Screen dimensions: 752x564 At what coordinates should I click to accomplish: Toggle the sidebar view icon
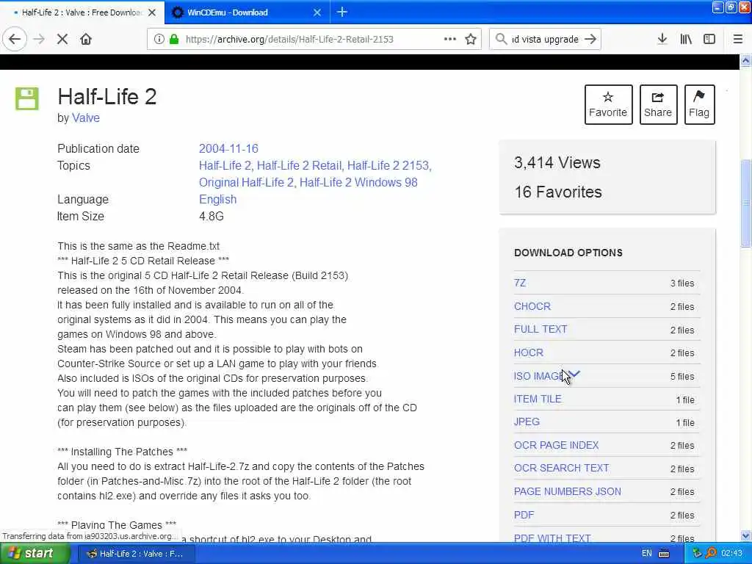click(x=709, y=39)
